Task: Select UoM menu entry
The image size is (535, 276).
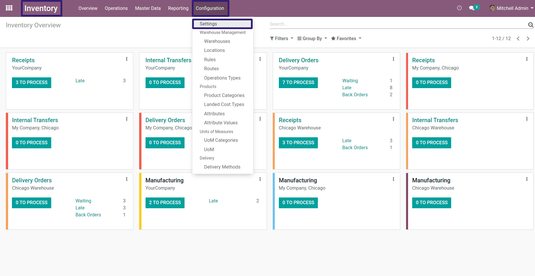Action: point(209,149)
